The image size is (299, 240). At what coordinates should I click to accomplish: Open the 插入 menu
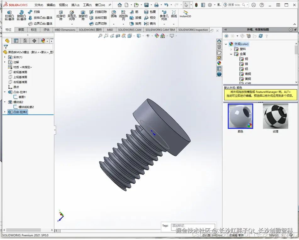(75, 5)
